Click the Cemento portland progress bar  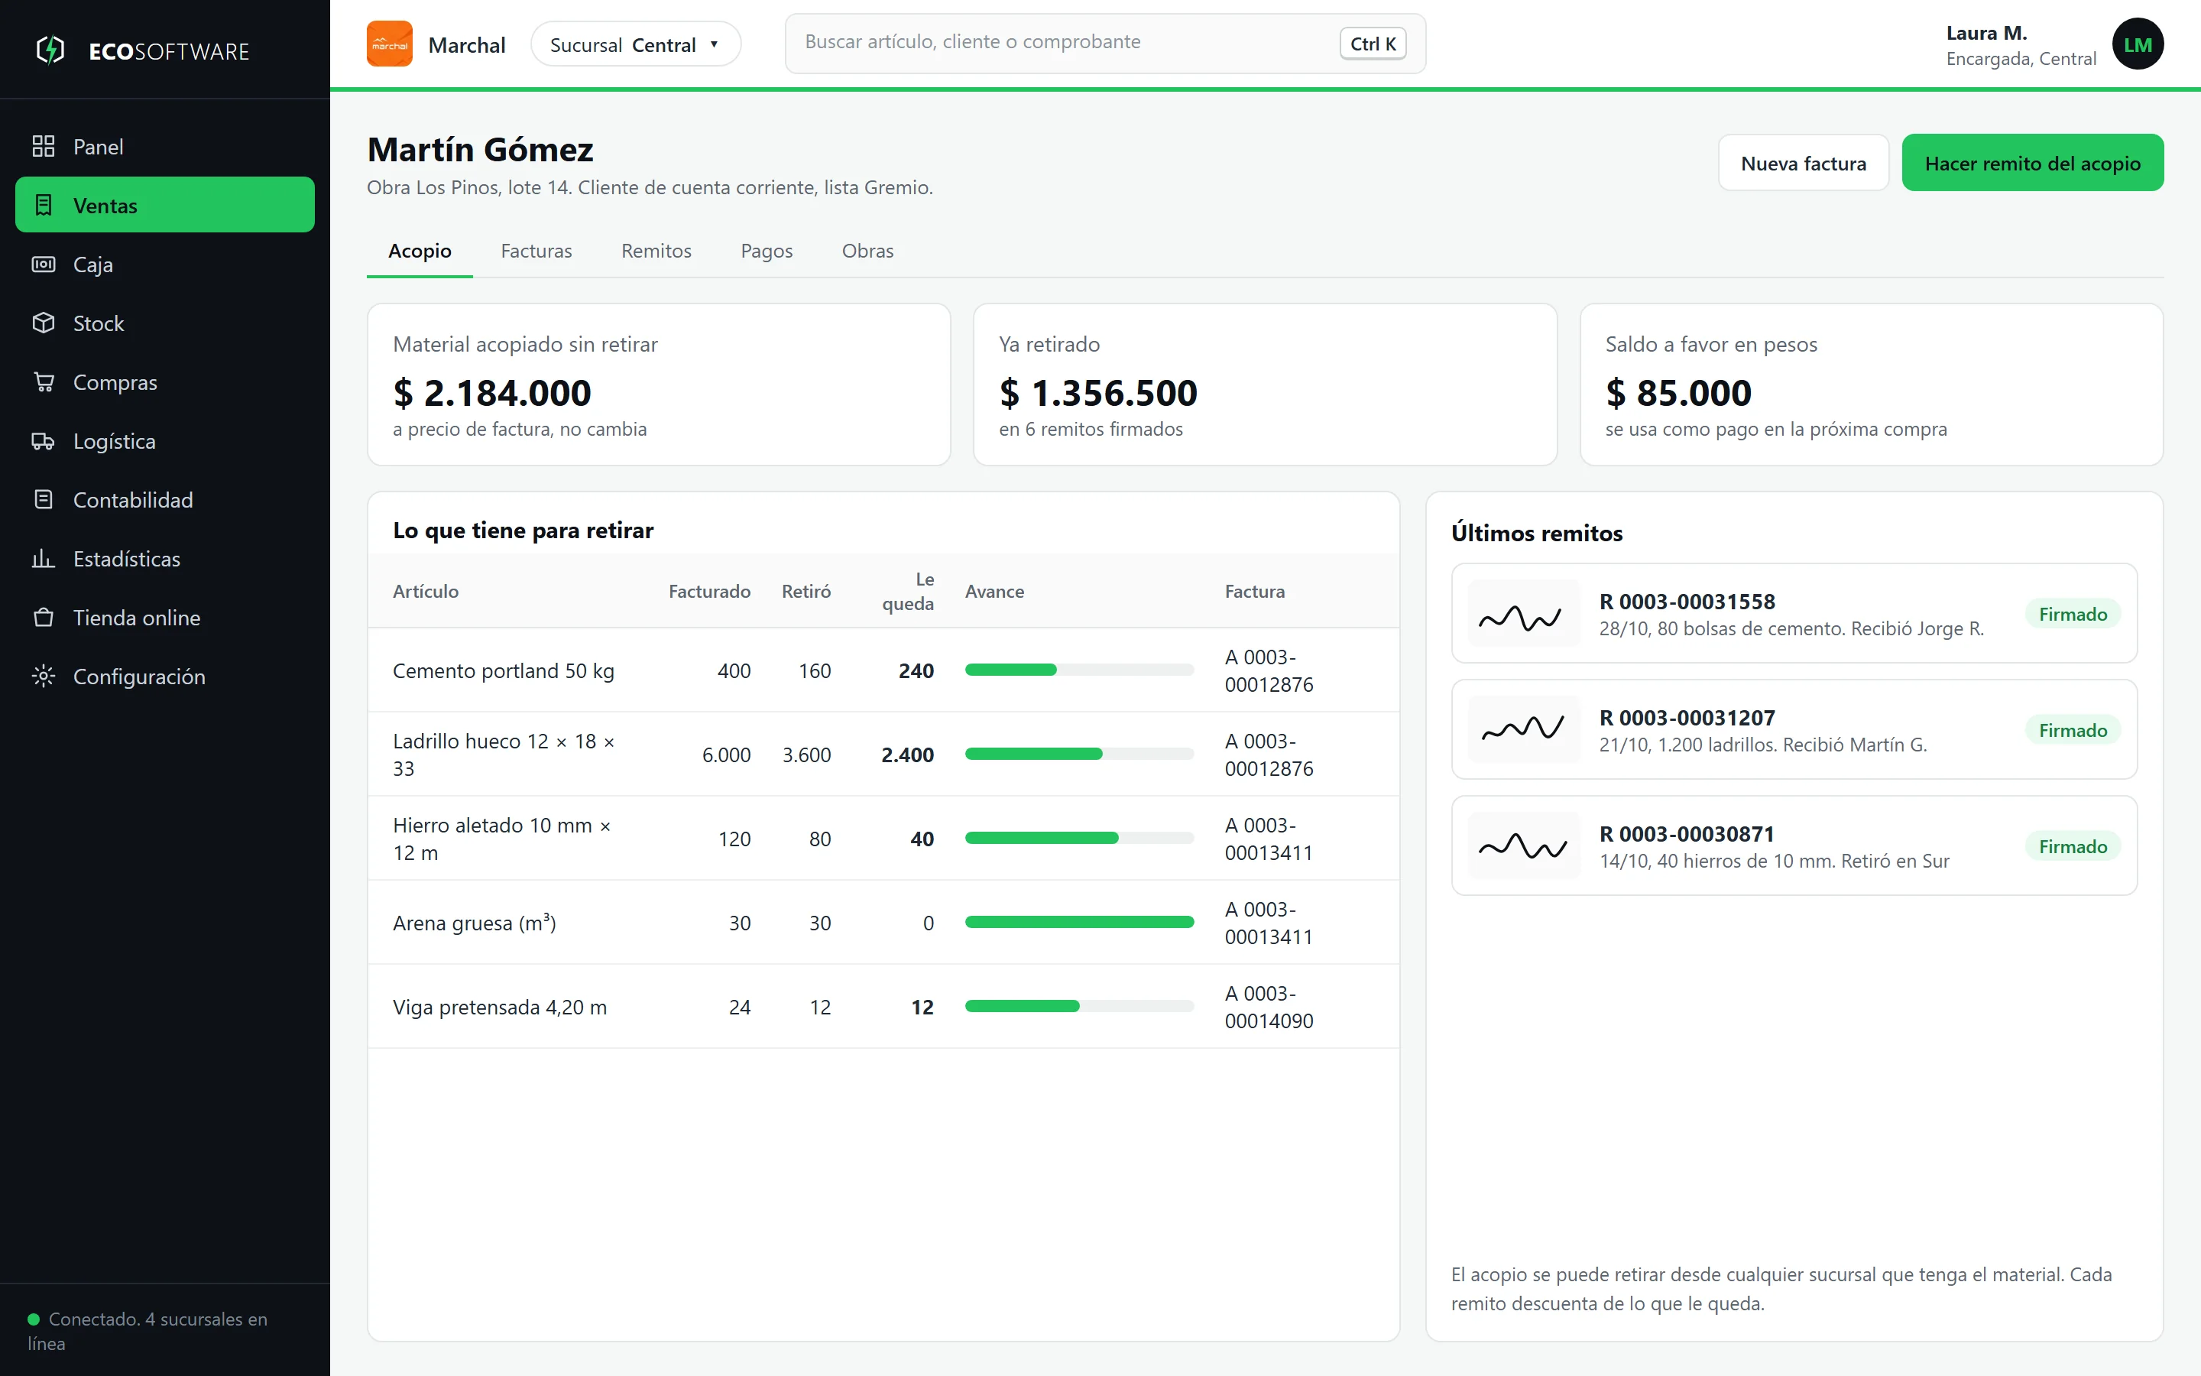[1078, 670]
